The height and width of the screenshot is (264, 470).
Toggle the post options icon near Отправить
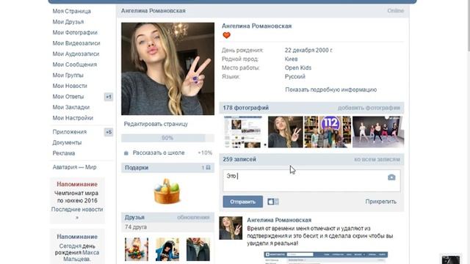(x=273, y=202)
